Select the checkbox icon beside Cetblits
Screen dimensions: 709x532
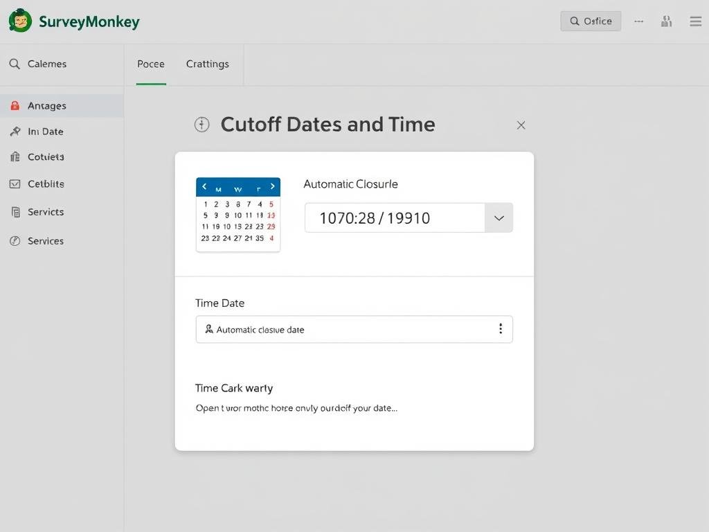pyautogui.click(x=15, y=184)
